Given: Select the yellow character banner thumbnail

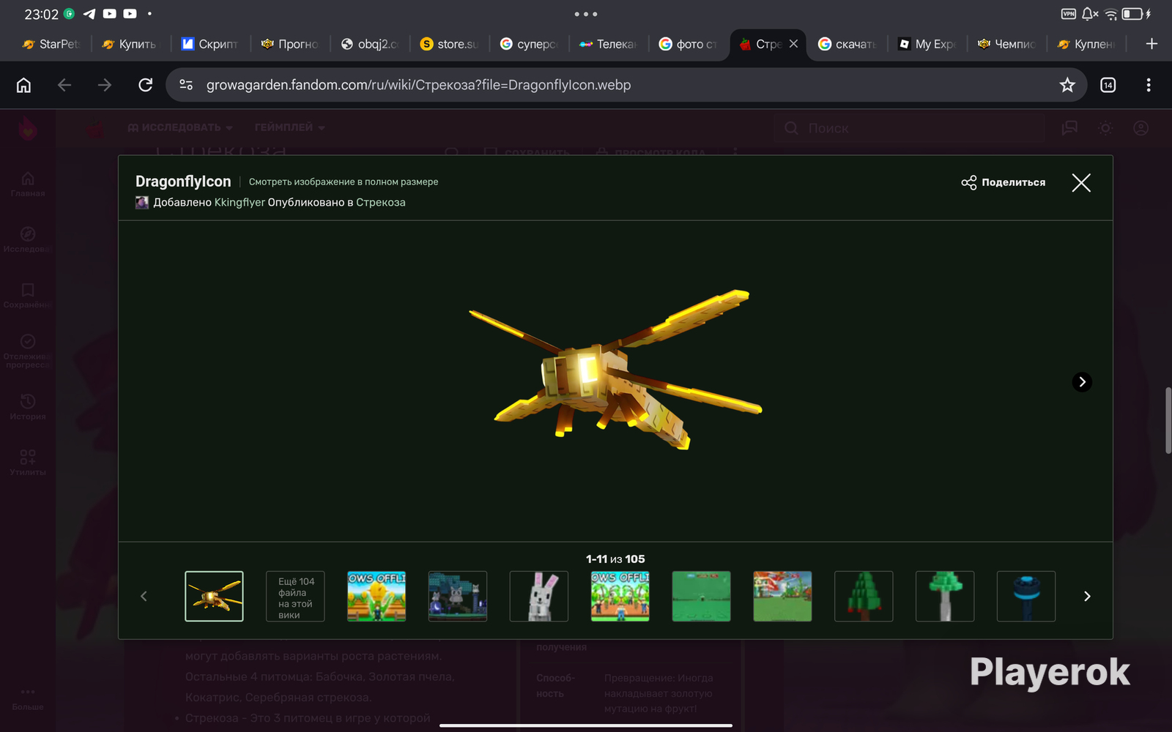Looking at the screenshot, I should coord(377,597).
